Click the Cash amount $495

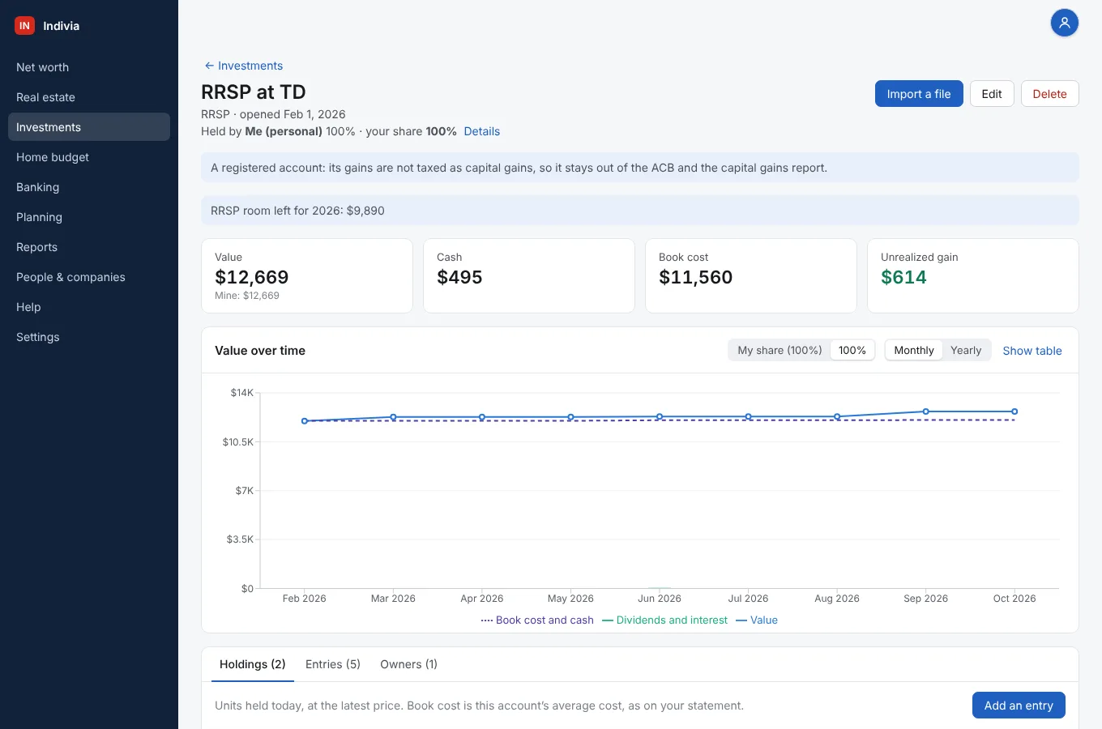click(x=459, y=277)
